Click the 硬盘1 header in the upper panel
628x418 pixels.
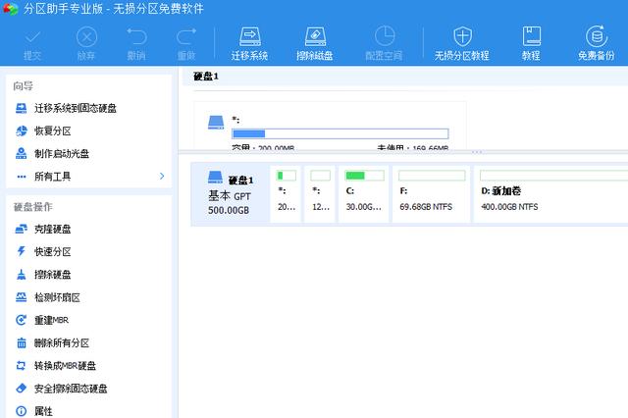click(206, 77)
